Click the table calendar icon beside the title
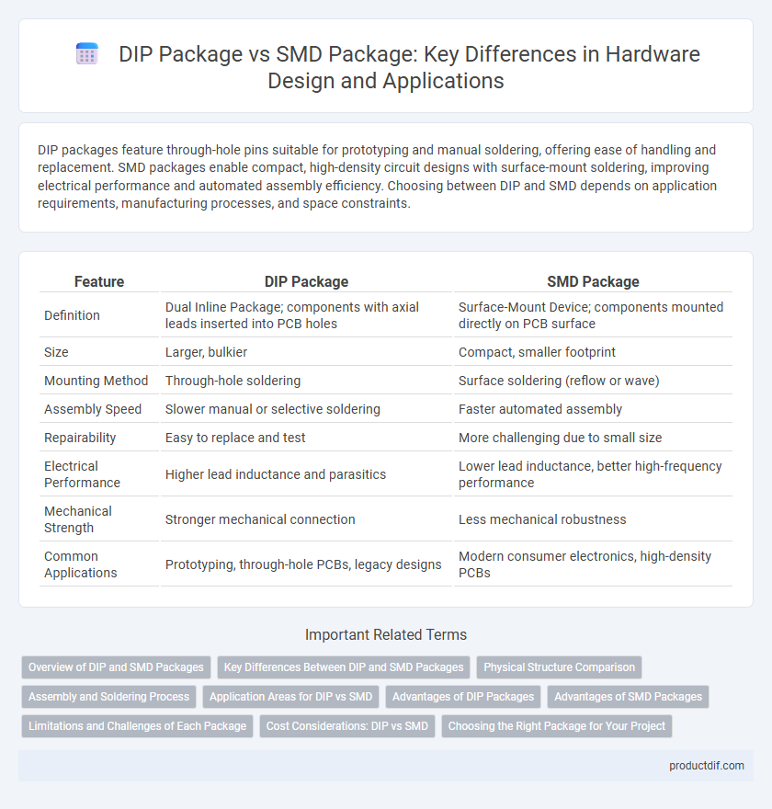This screenshot has width=772, height=809. pyautogui.click(x=87, y=53)
